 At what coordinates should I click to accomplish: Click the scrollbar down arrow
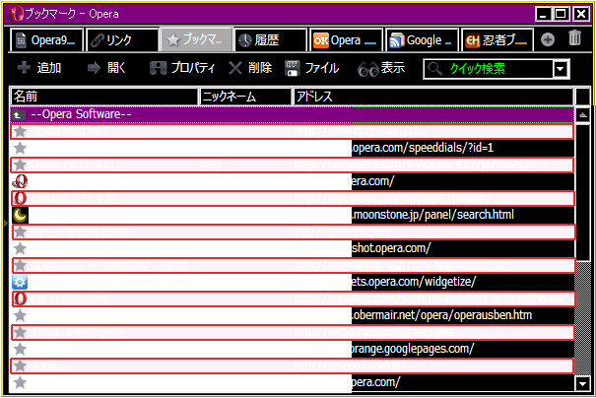click(x=582, y=383)
